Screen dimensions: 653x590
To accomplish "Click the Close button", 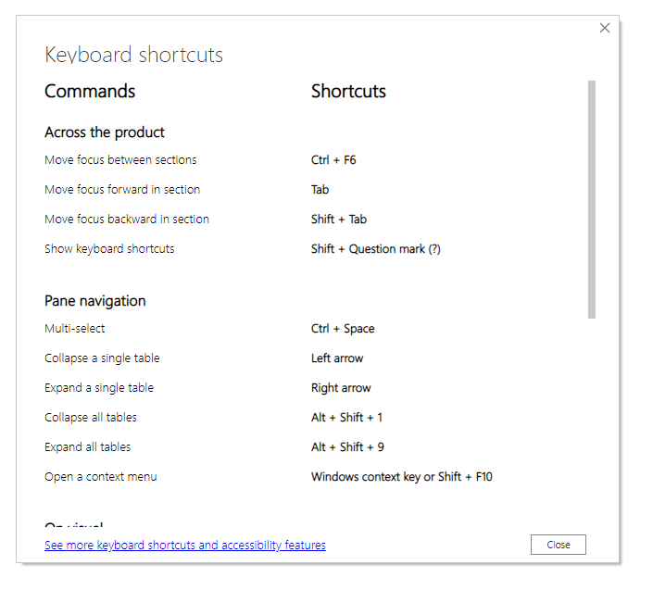I will coord(558,545).
